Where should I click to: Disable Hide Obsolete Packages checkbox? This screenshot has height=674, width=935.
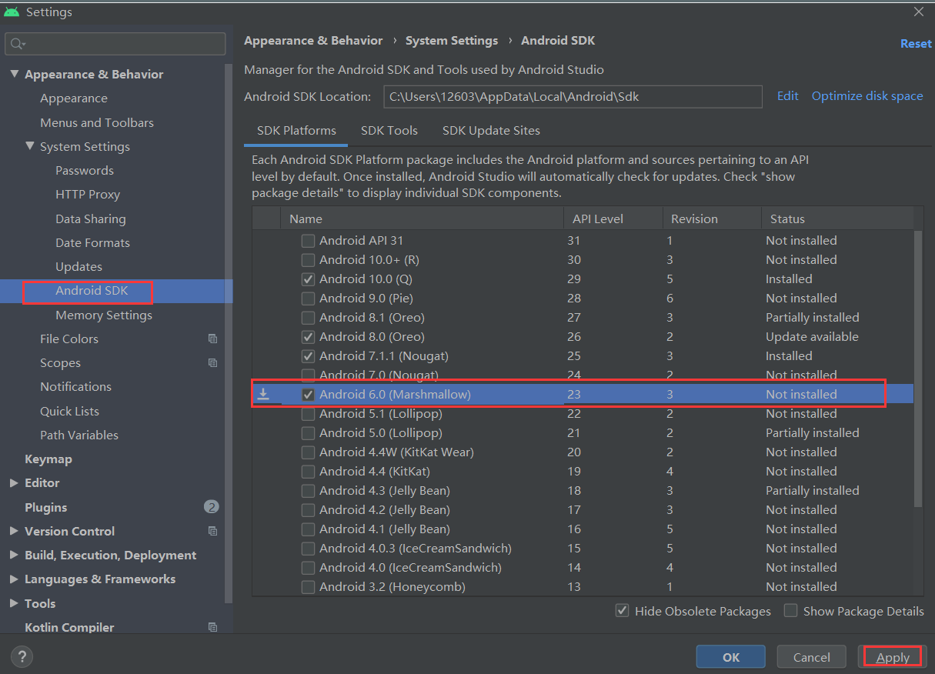coord(622,611)
